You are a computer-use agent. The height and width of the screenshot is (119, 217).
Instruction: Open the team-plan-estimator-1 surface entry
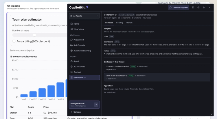coord(157,77)
